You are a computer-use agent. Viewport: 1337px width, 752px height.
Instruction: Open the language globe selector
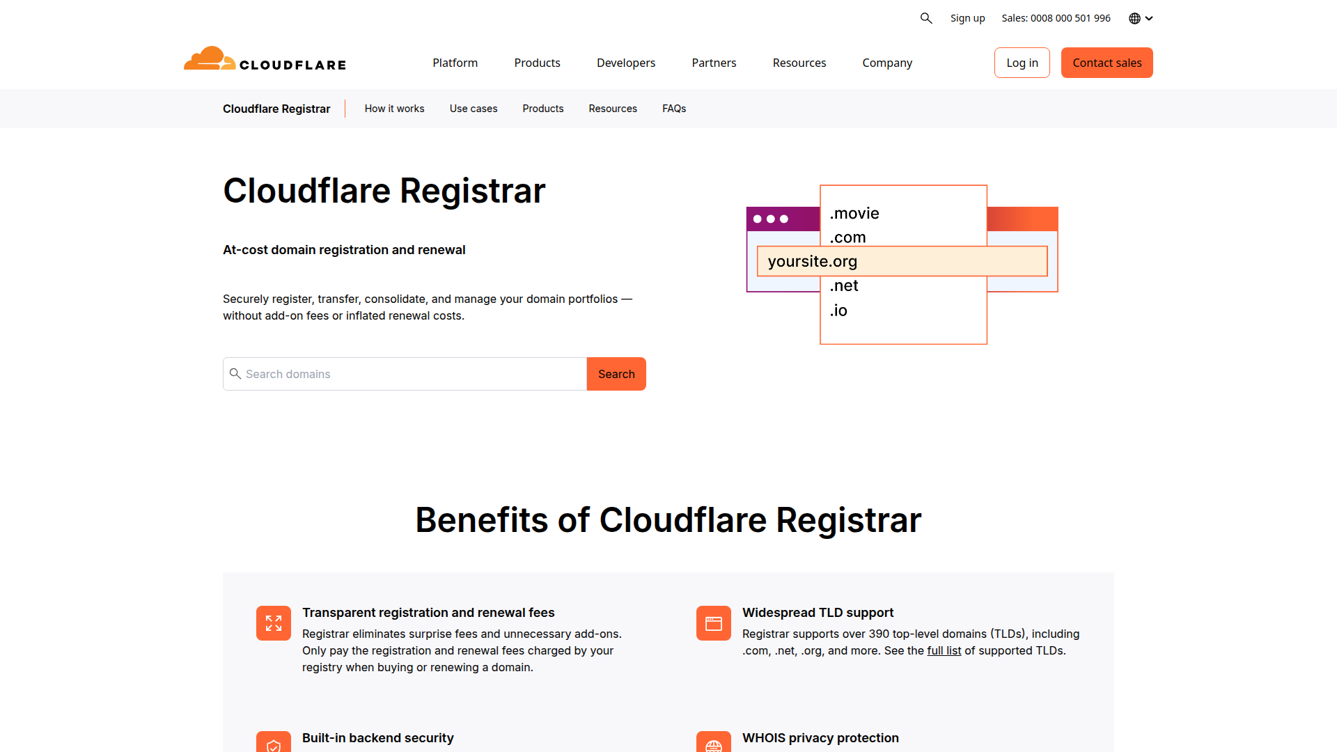1141,18
